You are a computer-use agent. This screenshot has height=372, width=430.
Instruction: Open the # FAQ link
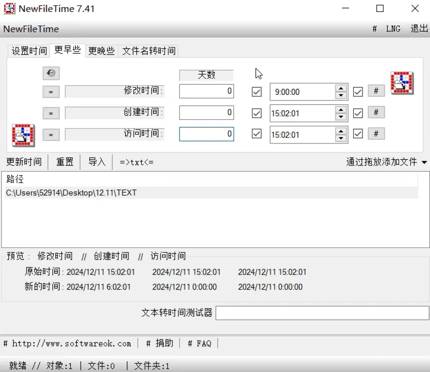click(x=199, y=343)
